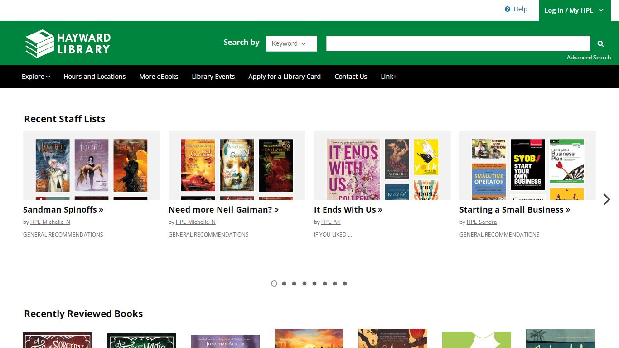This screenshot has height=348, width=619.
Task: Select third carousel page dot
Action: [x=294, y=284]
